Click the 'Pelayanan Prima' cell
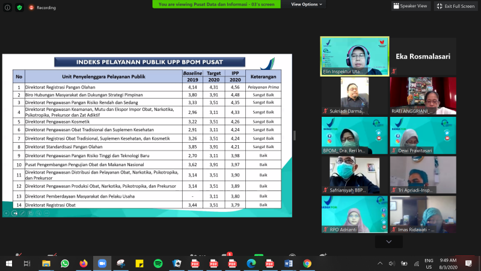Image resolution: width=481 pixels, height=271 pixels. pos(263,87)
